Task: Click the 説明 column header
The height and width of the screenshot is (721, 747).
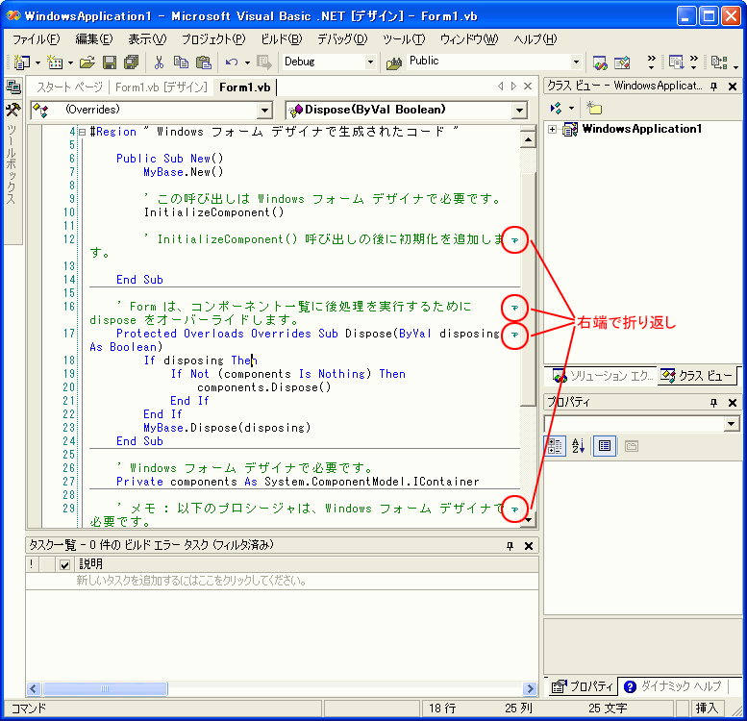Action: pyautogui.click(x=307, y=564)
